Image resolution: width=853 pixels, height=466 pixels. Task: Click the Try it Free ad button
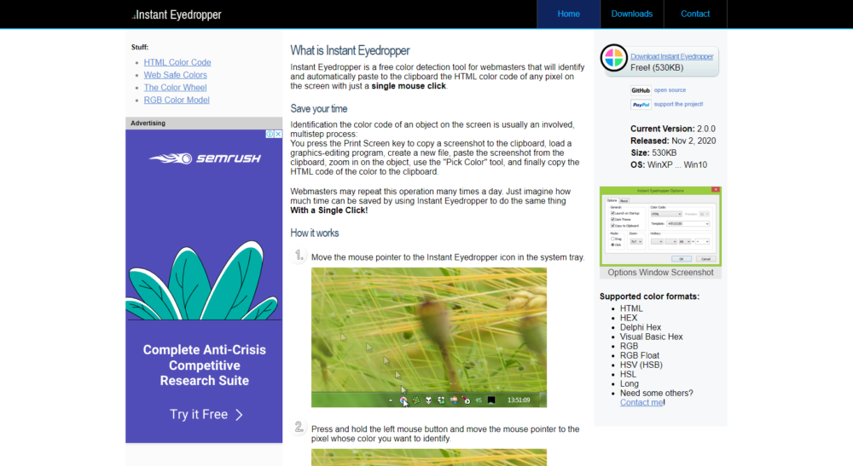tap(206, 414)
